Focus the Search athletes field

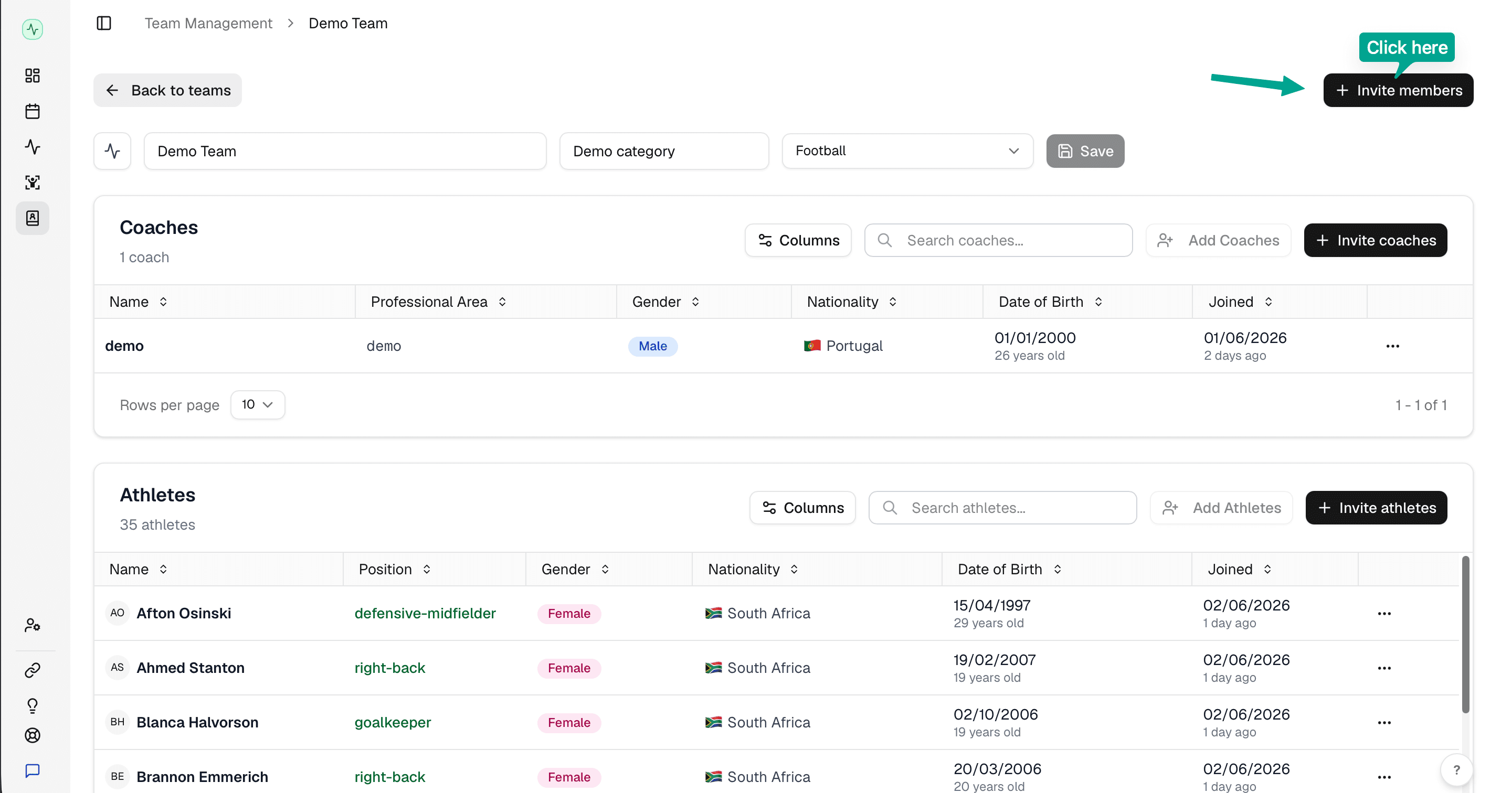point(1002,508)
